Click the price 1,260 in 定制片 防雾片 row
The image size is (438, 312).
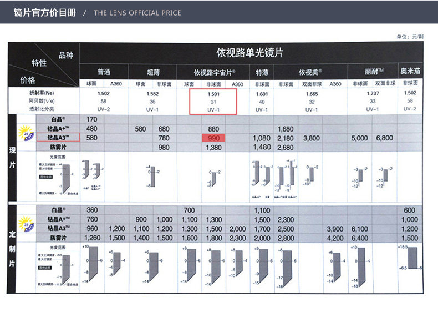click(x=93, y=238)
